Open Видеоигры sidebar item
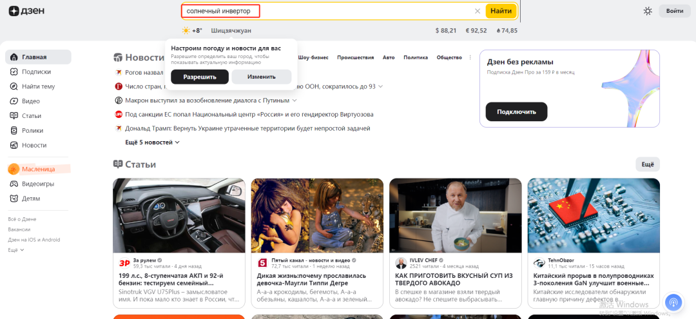The image size is (696, 319). coord(37,184)
